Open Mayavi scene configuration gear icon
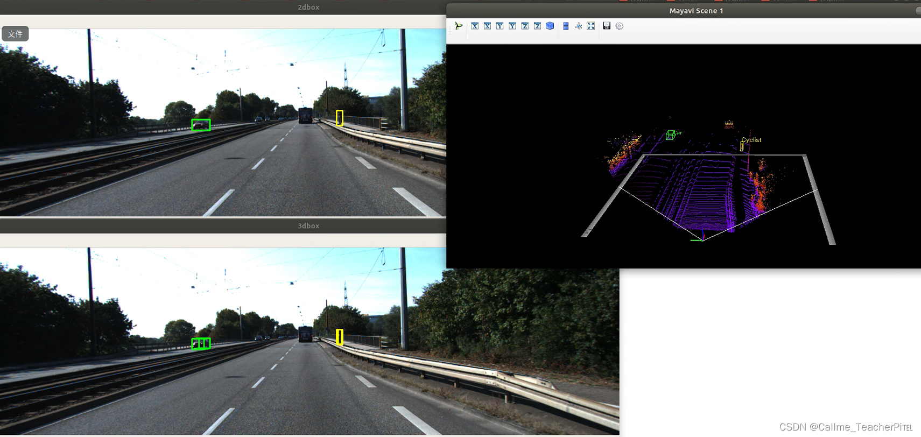This screenshot has height=437, width=921. point(620,26)
